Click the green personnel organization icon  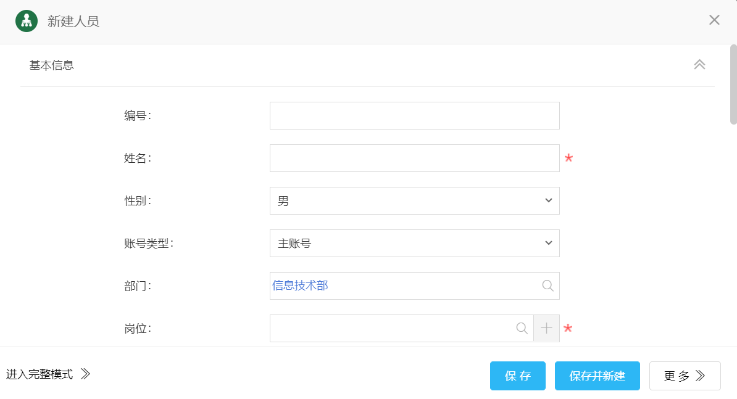27,21
